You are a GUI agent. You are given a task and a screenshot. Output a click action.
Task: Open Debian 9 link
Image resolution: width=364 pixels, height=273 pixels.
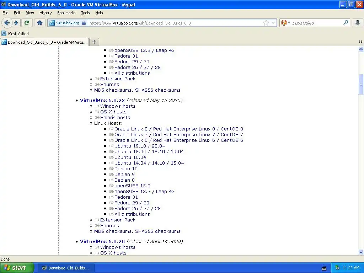[x=124, y=174]
